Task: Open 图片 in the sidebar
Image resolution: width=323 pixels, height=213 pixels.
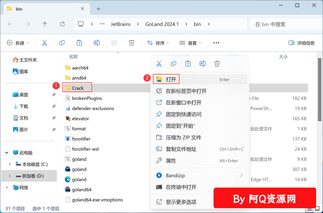Action: (x=20, y=129)
